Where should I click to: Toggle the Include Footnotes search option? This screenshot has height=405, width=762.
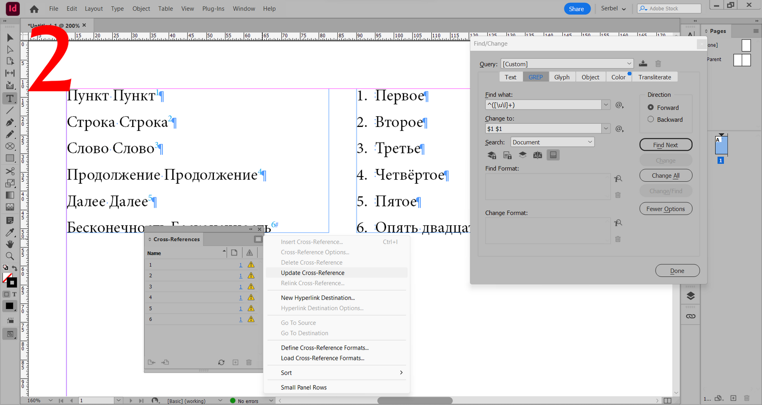click(553, 155)
